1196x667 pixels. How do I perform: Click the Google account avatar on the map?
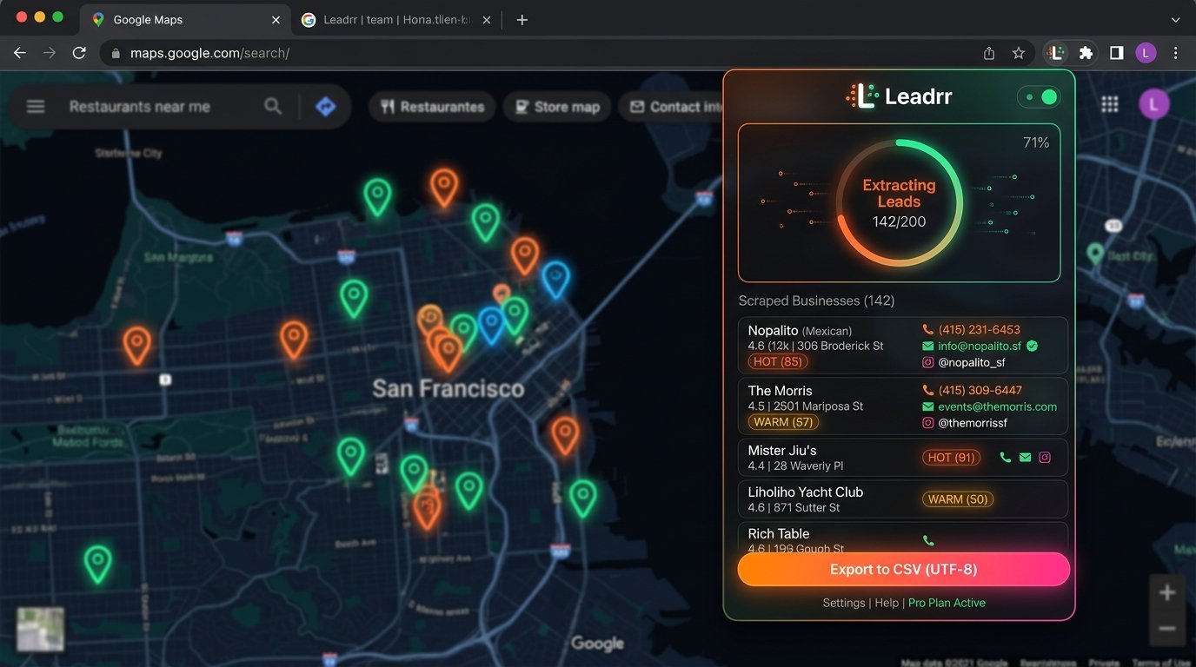[1154, 104]
